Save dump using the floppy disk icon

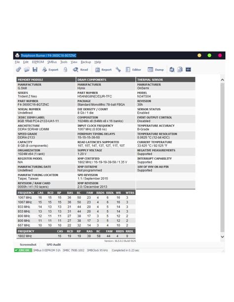[35, 69]
